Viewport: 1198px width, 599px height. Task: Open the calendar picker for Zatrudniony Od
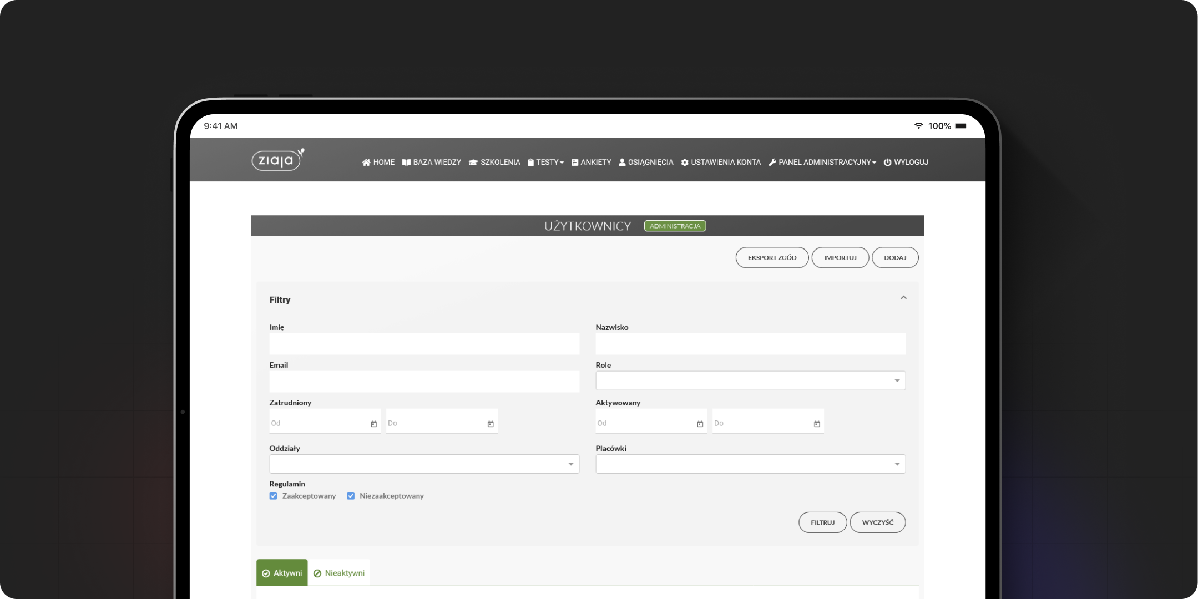click(374, 423)
